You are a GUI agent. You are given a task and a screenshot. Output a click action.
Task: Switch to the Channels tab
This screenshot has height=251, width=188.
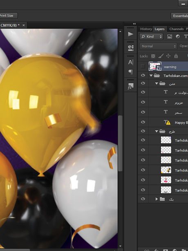pyautogui.click(x=176, y=29)
